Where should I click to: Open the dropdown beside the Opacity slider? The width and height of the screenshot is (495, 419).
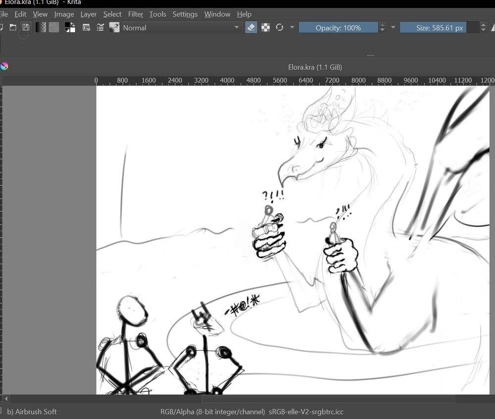(x=393, y=28)
